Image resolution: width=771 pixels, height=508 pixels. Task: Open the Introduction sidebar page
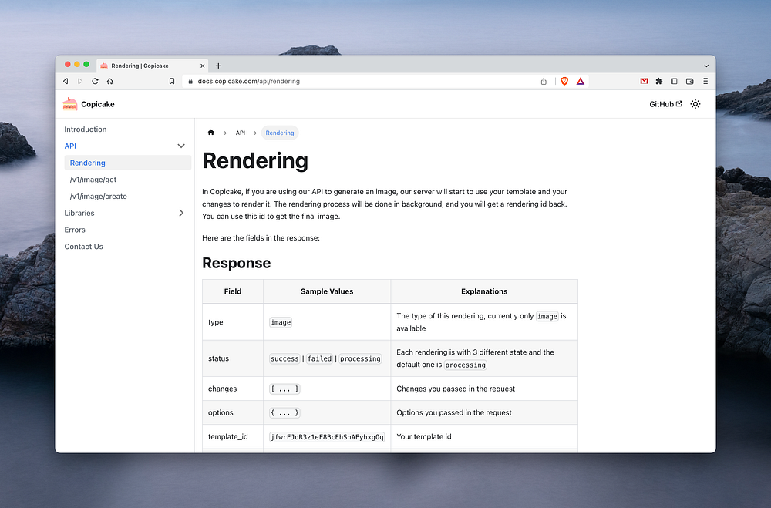click(86, 130)
